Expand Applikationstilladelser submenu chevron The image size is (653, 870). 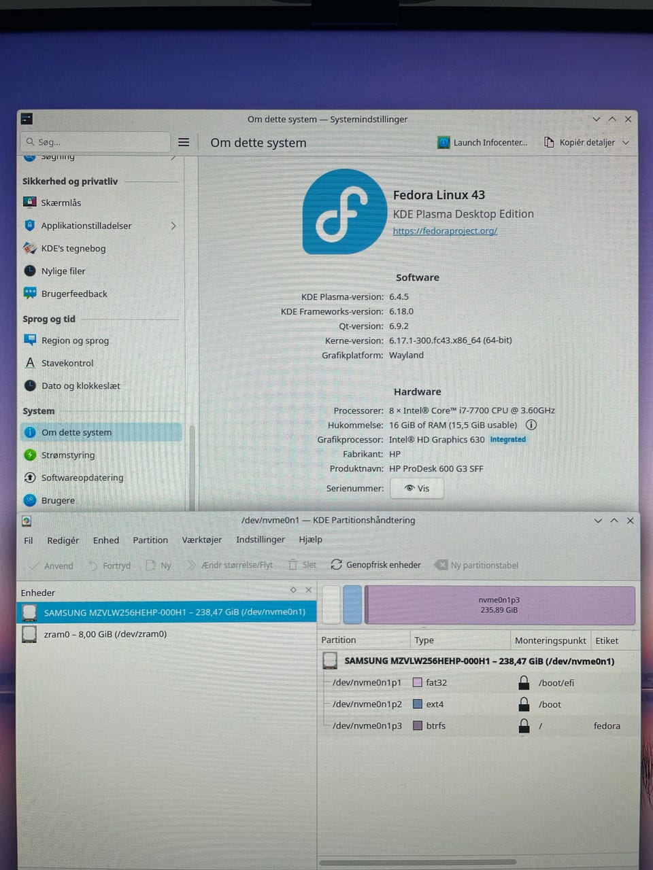pos(173,226)
